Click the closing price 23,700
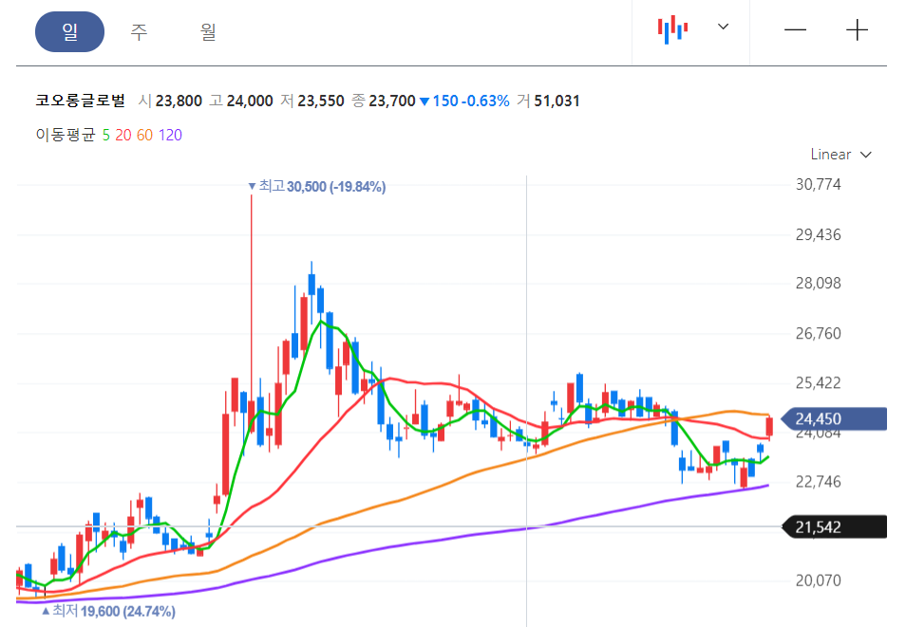The height and width of the screenshot is (627, 906). [x=392, y=101]
